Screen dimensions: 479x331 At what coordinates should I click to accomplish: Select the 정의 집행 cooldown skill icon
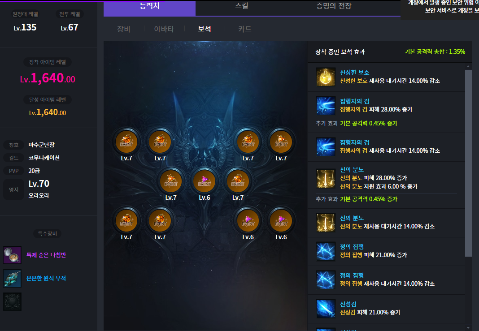click(325, 280)
